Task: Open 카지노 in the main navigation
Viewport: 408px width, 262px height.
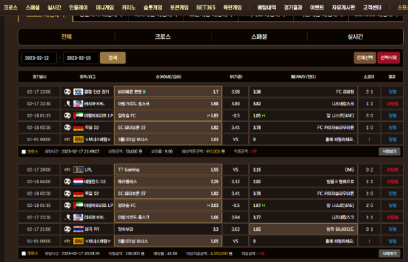Action: tap(129, 7)
